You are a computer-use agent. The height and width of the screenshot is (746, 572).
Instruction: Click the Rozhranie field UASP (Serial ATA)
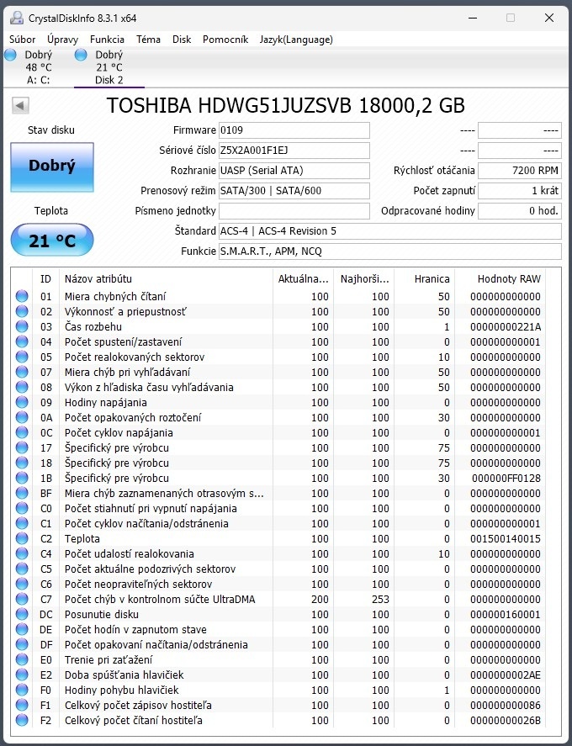294,171
